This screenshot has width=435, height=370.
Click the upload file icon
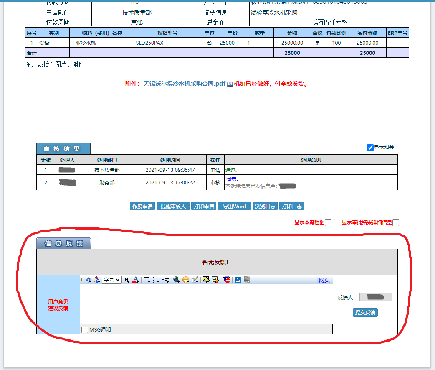[x=215, y=280]
